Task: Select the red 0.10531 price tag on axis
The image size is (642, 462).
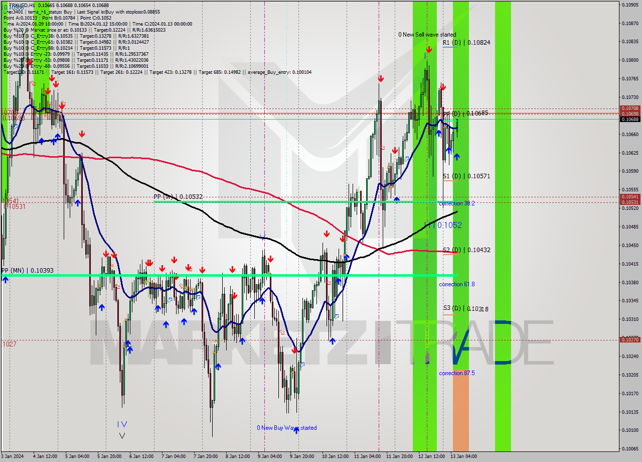Action: [630, 202]
